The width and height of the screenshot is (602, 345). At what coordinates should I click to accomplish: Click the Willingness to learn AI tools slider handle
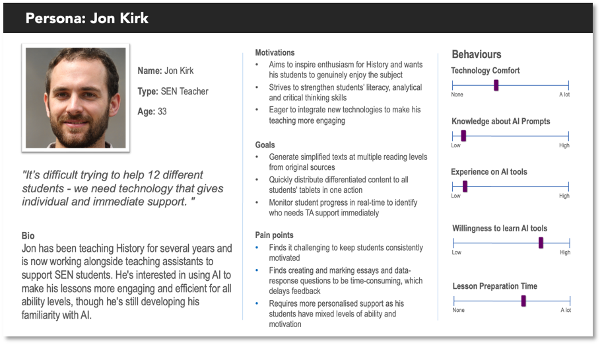point(541,243)
